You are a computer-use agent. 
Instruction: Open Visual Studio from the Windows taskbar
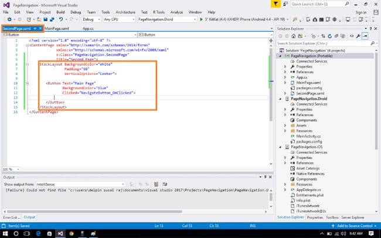click(59, 233)
